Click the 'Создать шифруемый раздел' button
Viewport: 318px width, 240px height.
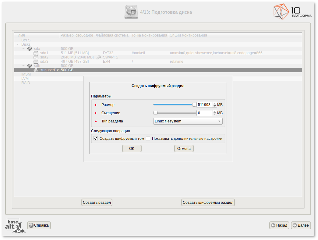coord(208,203)
